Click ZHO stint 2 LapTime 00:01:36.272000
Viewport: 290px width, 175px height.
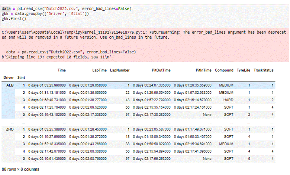click(x=88, y=137)
